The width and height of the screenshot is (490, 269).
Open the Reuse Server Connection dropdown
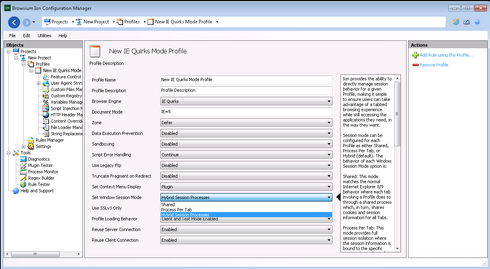pos(246,229)
